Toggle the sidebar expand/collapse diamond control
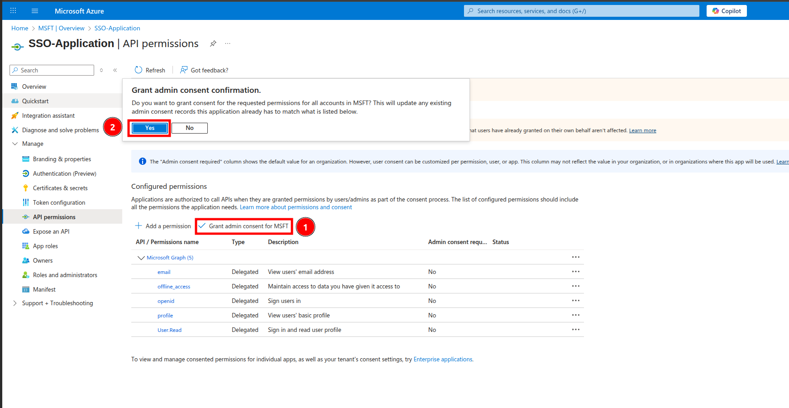789x408 pixels. [x=101, y=70]
